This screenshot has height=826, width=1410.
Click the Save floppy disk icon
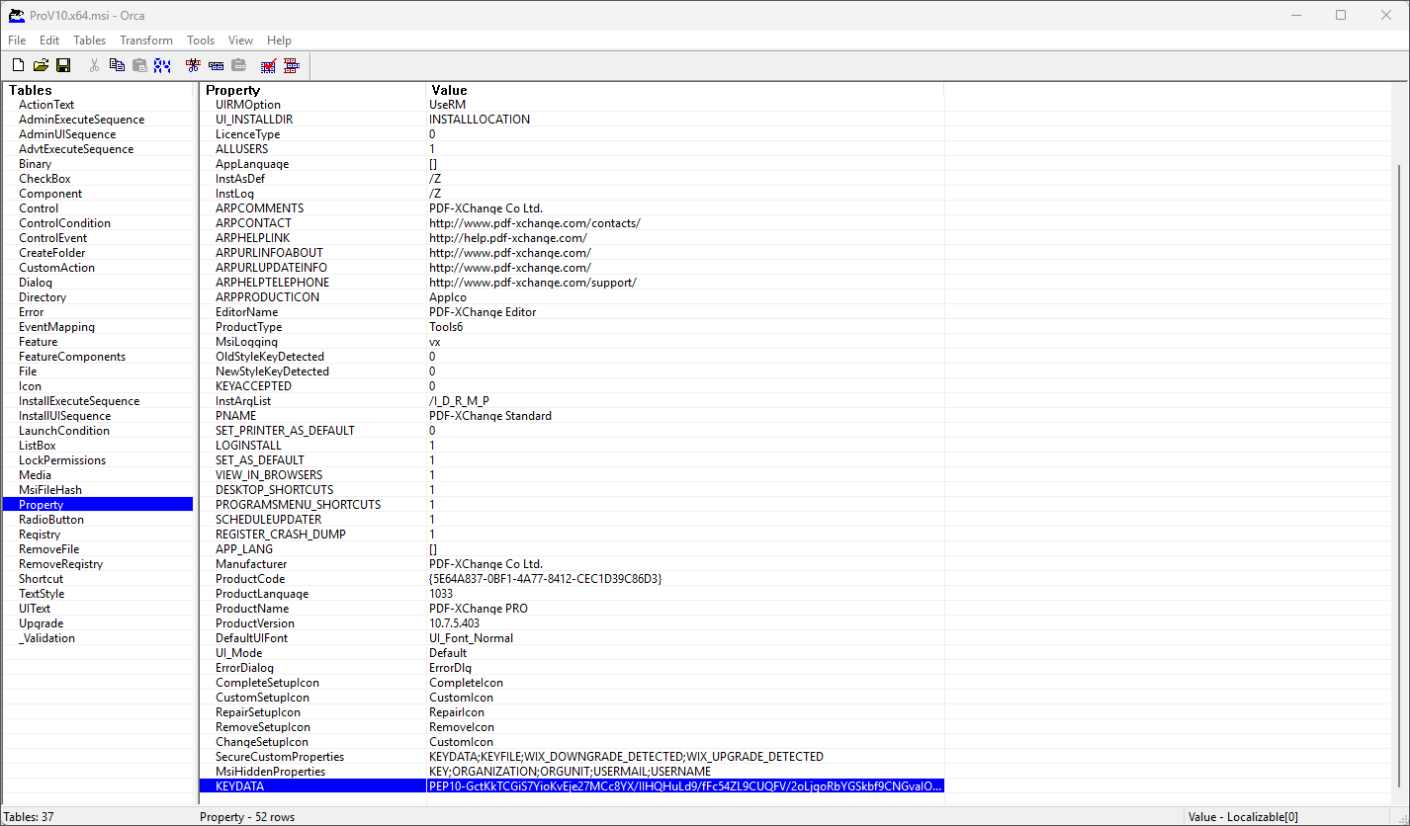click(63, 66)
